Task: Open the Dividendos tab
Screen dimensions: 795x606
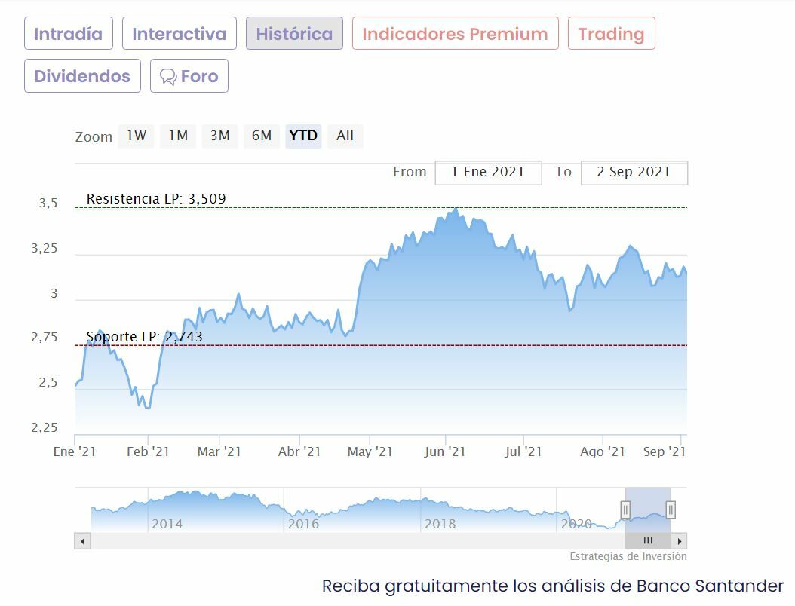Action: point(82,76)
